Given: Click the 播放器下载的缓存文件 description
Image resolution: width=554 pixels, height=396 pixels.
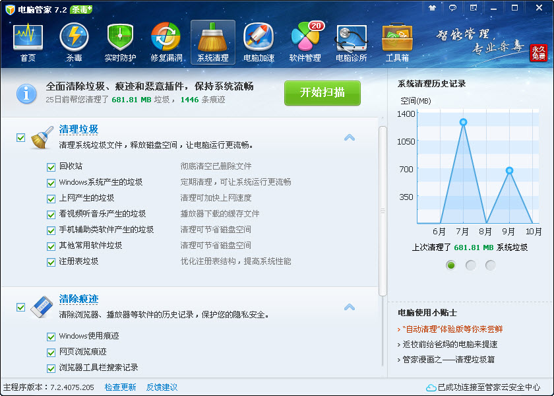Looking at the screenshot, I should click(220, 214).
